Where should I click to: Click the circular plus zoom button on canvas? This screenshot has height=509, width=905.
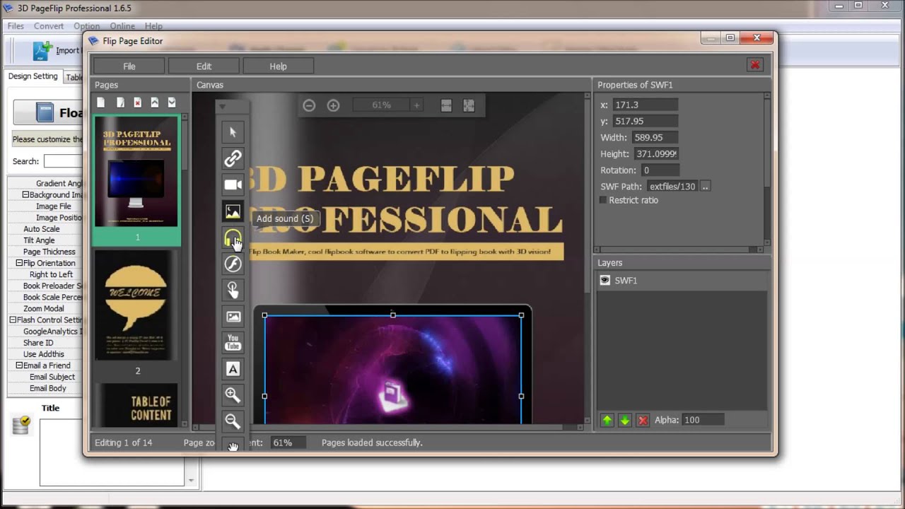click(333, 105)
